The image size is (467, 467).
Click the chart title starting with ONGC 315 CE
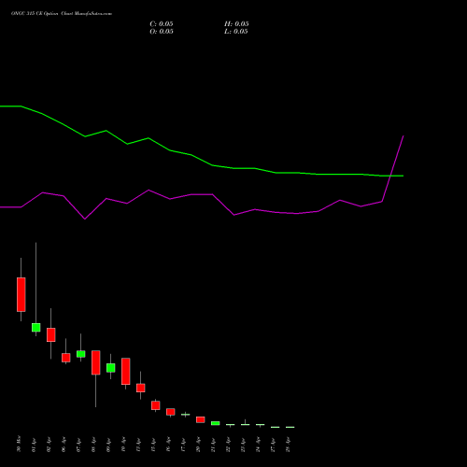(62, 14)
